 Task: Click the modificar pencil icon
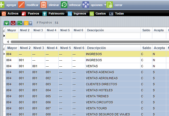point(21,5)
